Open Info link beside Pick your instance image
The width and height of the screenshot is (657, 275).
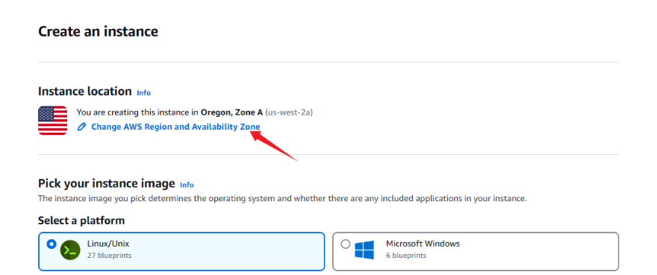pyautogui.click(x=187, y=185)
